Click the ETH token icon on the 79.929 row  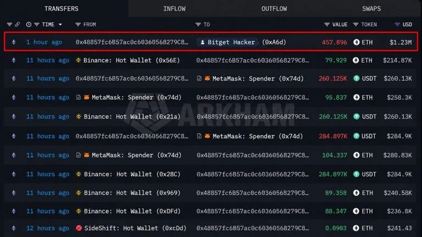tap(356, 60)
